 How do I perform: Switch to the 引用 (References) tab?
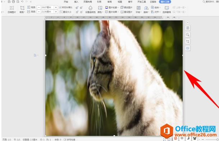pyautogui.click(x=99, y=2)
